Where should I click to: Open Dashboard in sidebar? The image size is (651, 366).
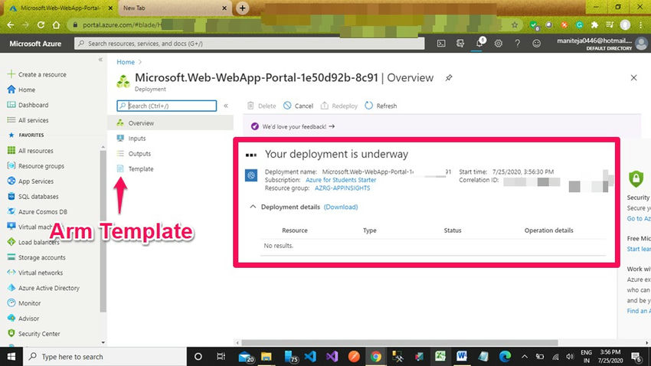[x=28, y=105]
